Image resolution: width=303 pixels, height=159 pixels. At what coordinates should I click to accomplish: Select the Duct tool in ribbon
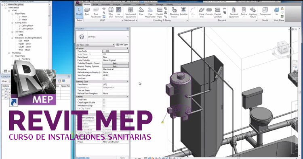[x=87, y=12]
